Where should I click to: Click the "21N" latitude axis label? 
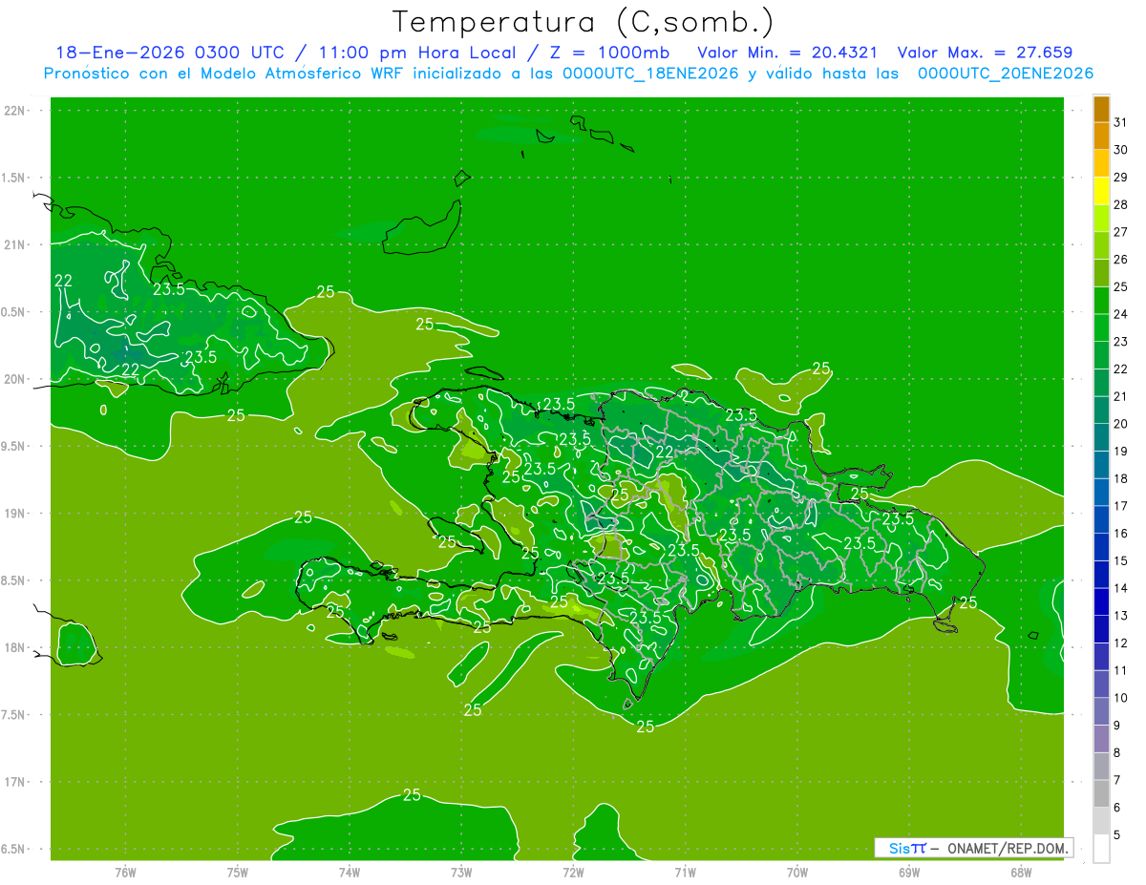(15, 244)
